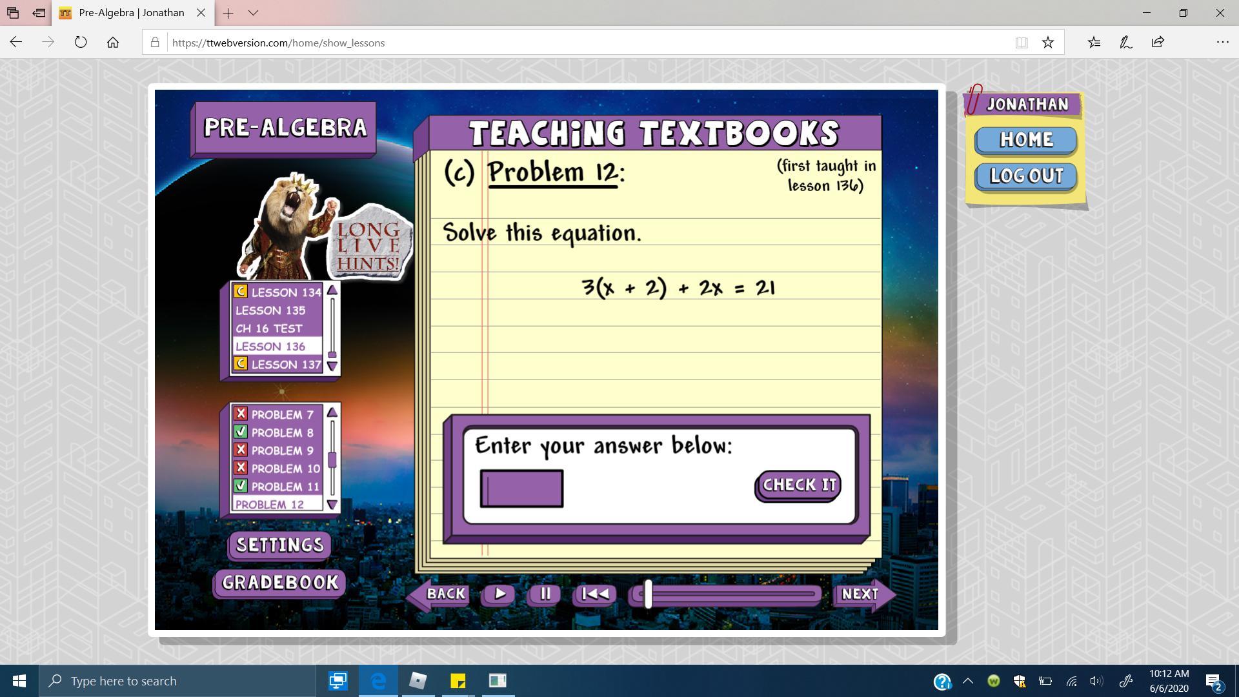
Task: Select Lesson 135 in lesson list
Action: (270, 310)
